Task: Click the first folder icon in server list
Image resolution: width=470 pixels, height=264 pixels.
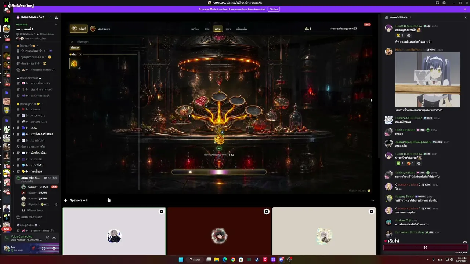Action: (x=7, y=47)
